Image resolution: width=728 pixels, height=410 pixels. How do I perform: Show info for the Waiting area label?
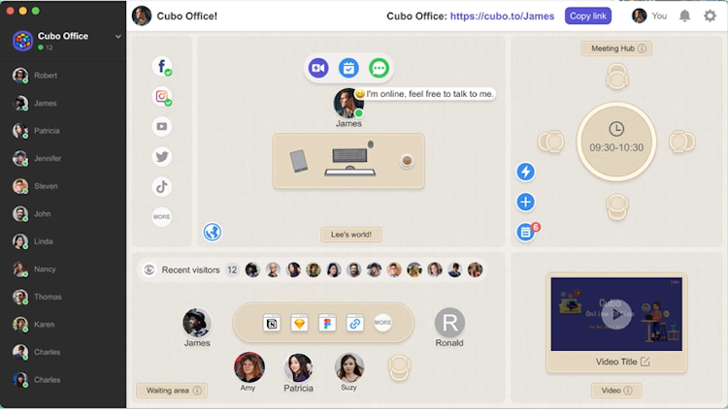197,391
